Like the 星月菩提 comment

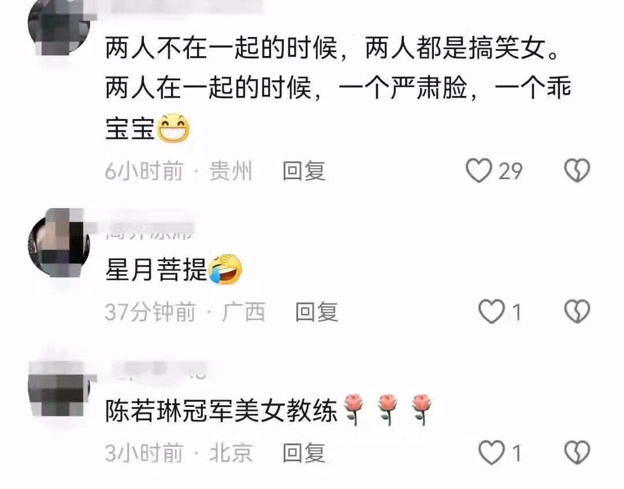[x=491, y=312]
